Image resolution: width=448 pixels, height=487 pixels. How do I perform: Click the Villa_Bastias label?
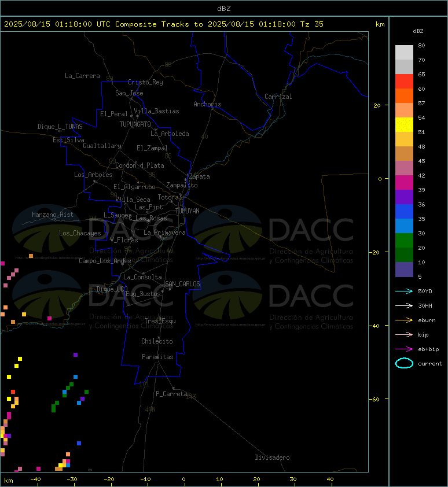156,111
